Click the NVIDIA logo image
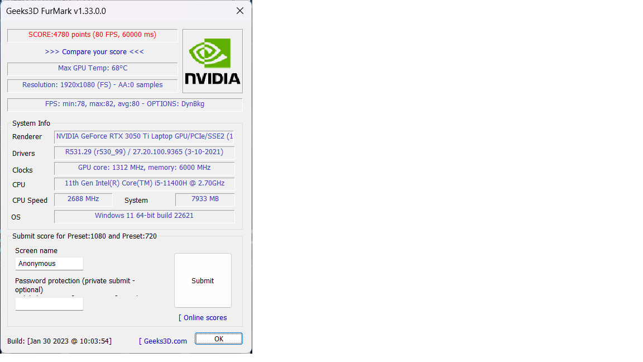Viewport: 643px width, 362px height. pyautogui.click(x=213, y=61)
